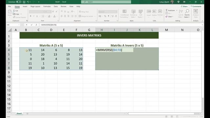Click the Insert Function fx icon
Screen dimensions: 210x118
(36, 25)
